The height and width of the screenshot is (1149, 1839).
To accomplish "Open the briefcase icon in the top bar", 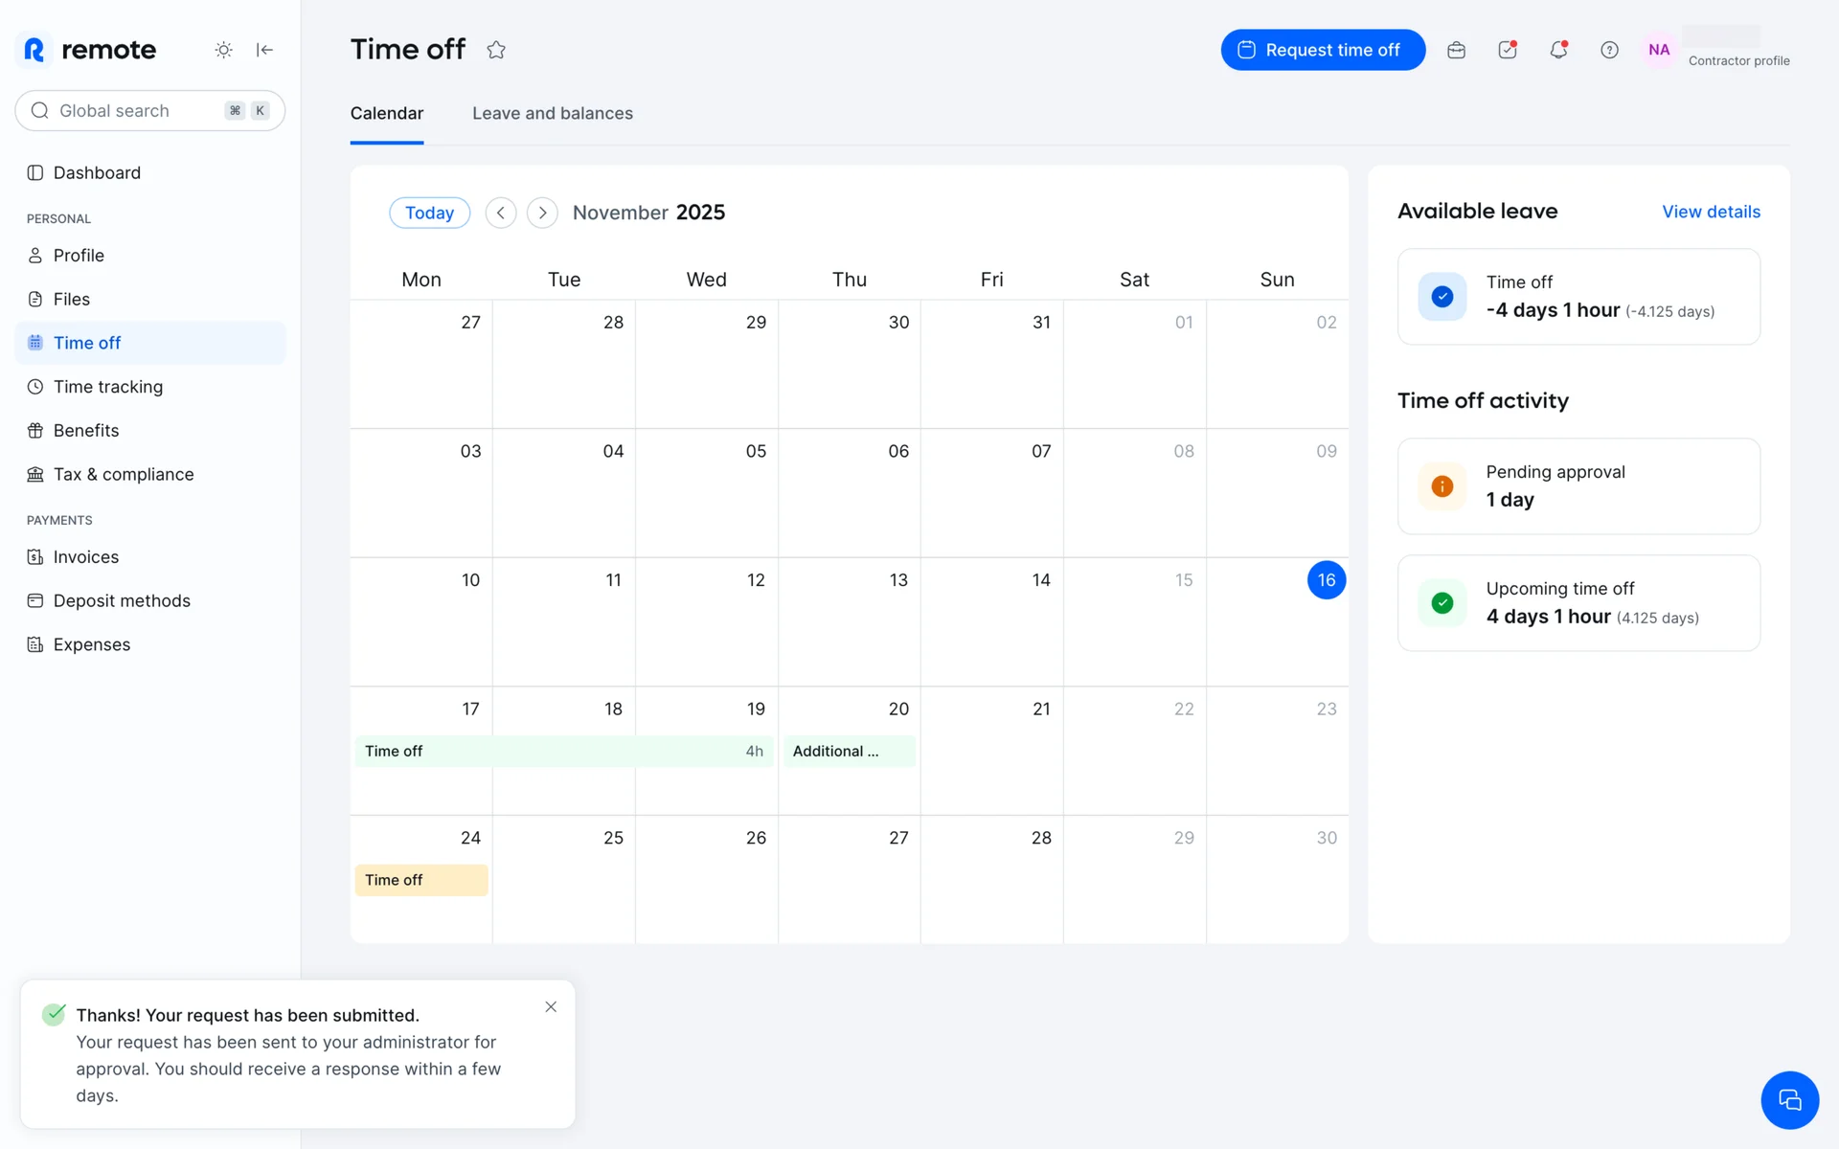I will 1456,50.
